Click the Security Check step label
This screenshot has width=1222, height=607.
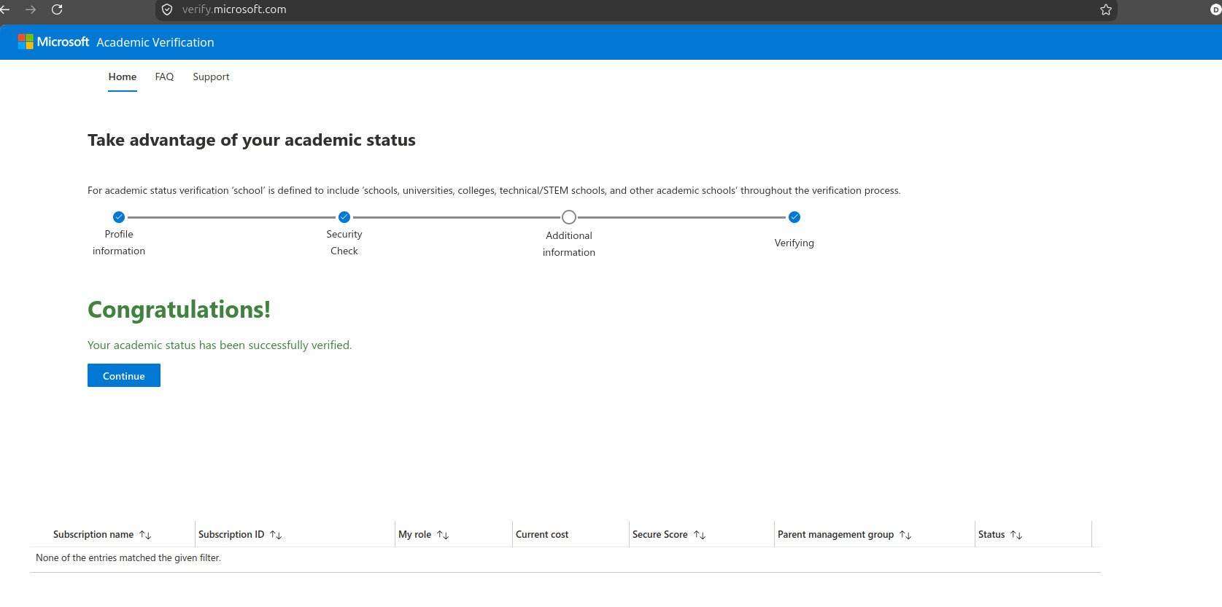click(344, 243)
